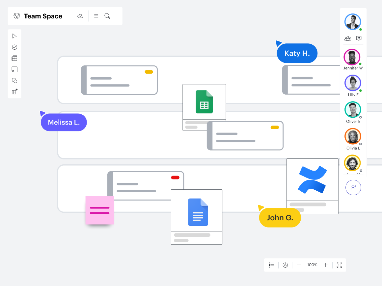Toggle fullscreen mode
Viewport: 382px width, 286px height.
(340, 265)
